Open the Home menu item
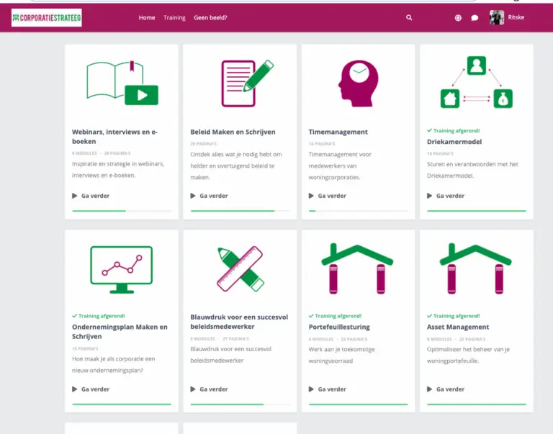Image resolution: width=553 pixels, height=434 pixels. click(x=147, y=18)
